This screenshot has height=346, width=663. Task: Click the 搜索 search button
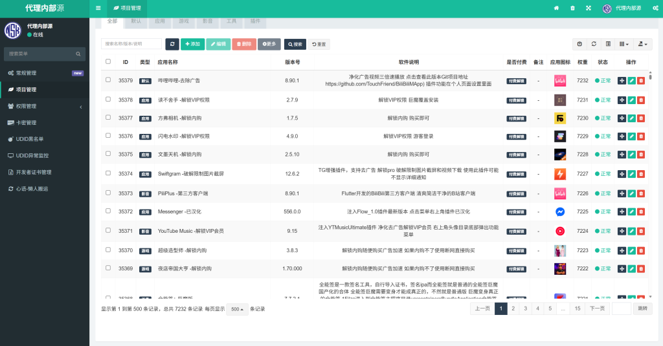(295, 45)
